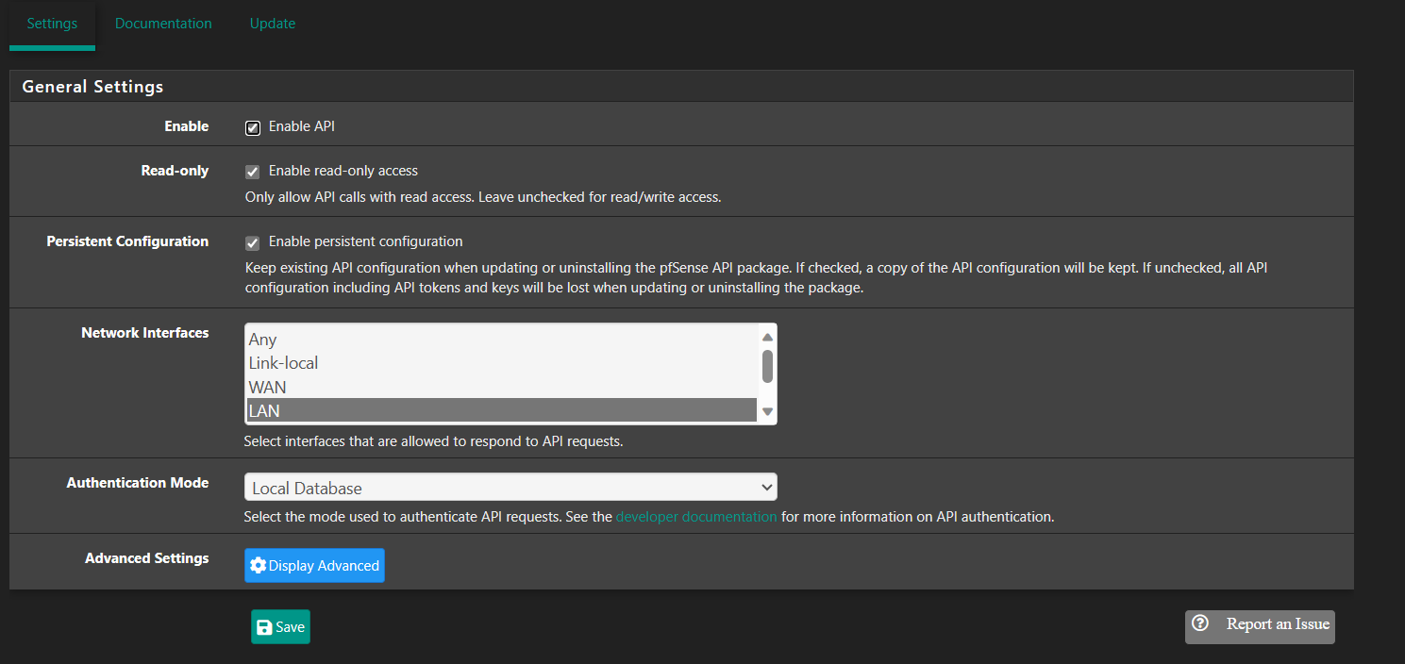Uncheck the Enable API checkbox

[x=252, y=126]
